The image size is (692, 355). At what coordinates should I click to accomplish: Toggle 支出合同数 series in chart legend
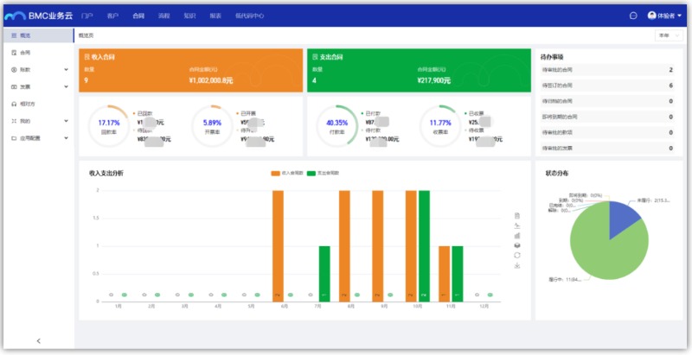click(x=323, y=173)
